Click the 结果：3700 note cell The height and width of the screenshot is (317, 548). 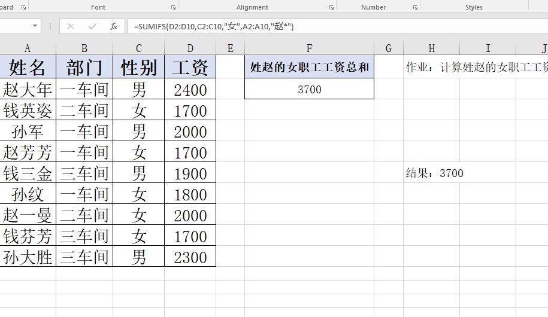click(x=434, y=173)
